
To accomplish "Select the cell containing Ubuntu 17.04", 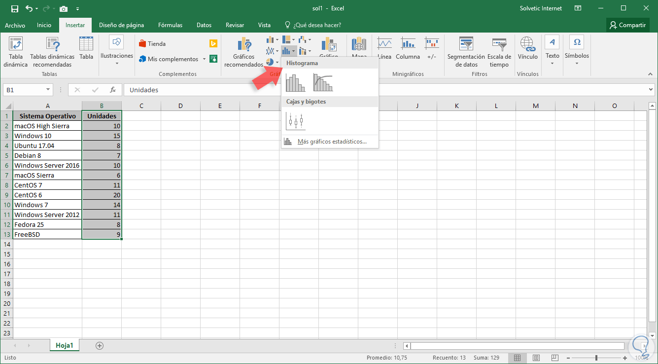I will pyautogui.click(x=47, y=146).
